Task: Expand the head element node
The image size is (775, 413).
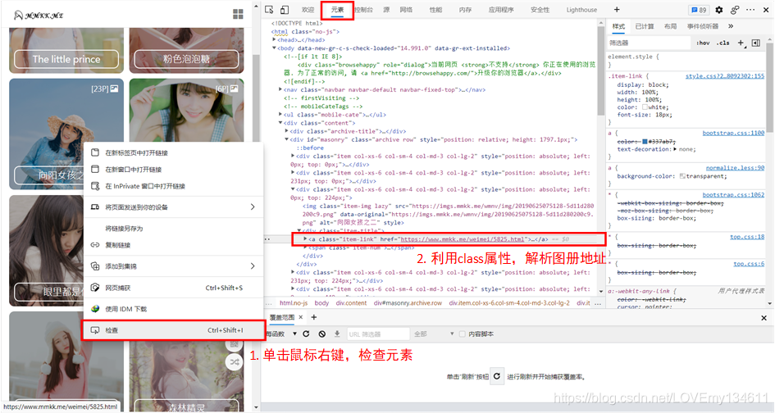Action: pos(274,40)
